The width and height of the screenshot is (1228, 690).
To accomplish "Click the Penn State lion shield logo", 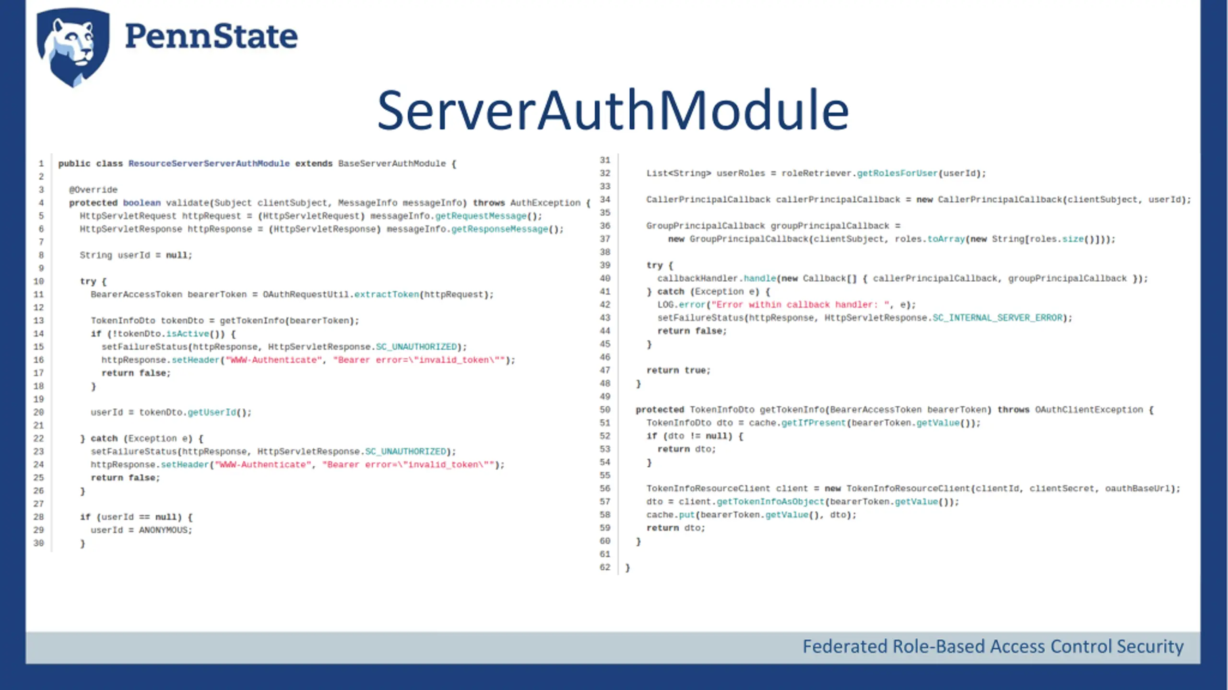I will click(x=73, y=47).
